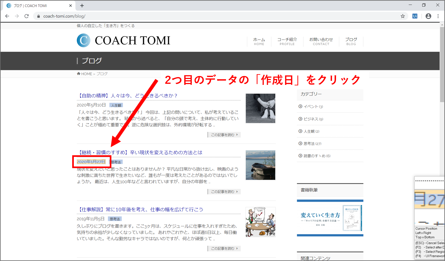Click この記事を読む for the 継続・習慣 article
The image size is (445, 261).
[x=224, y=192]
